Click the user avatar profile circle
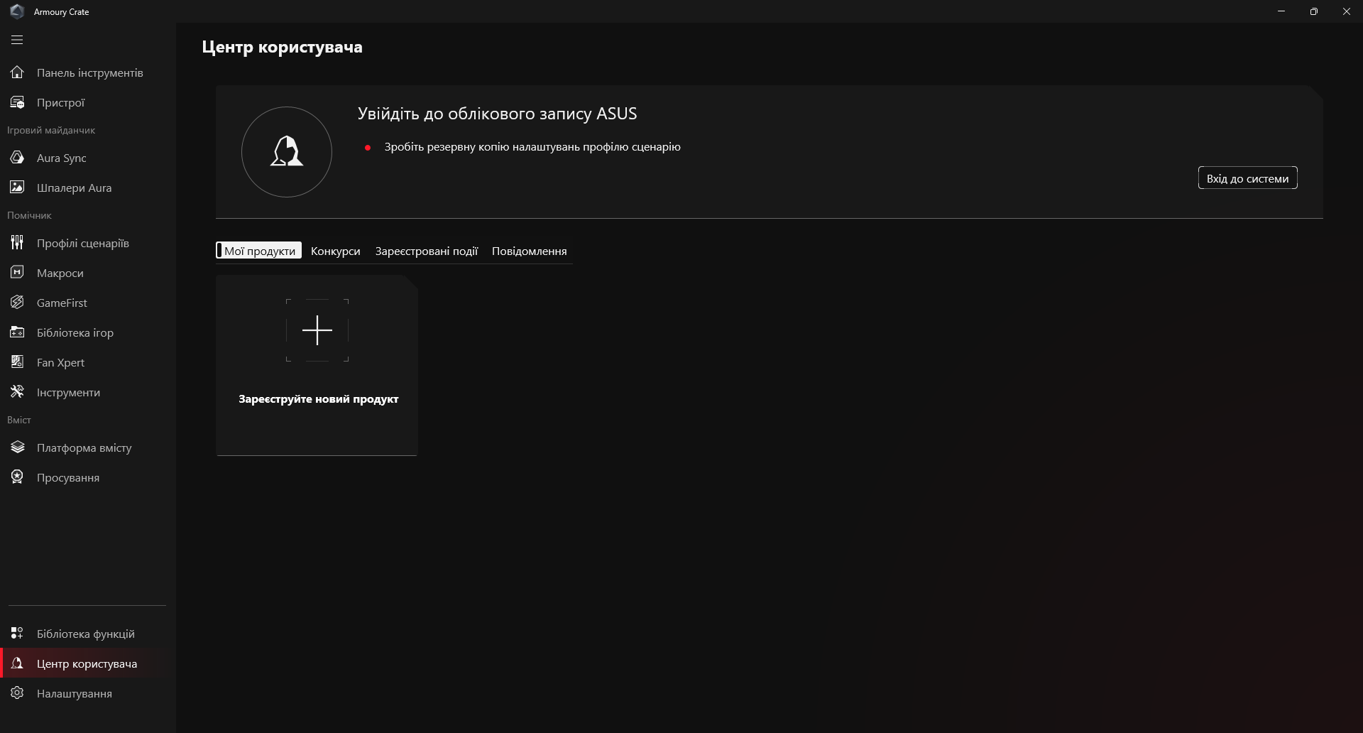 (287, 152)
